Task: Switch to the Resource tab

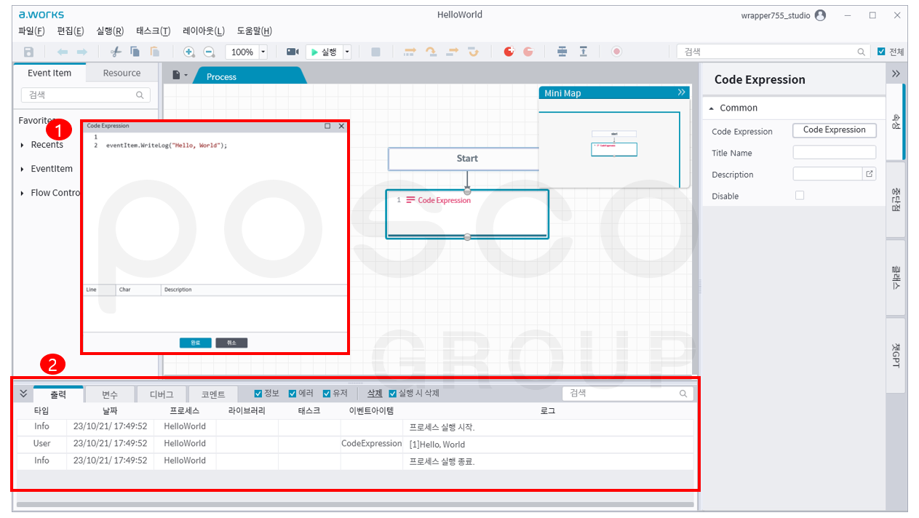Action: 122,73
